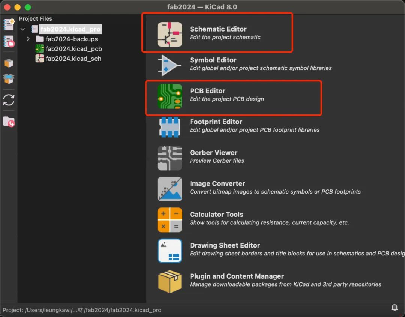Click the yellow minimize window button
Viewport: 405px width, 317px height.
(18, 7)
